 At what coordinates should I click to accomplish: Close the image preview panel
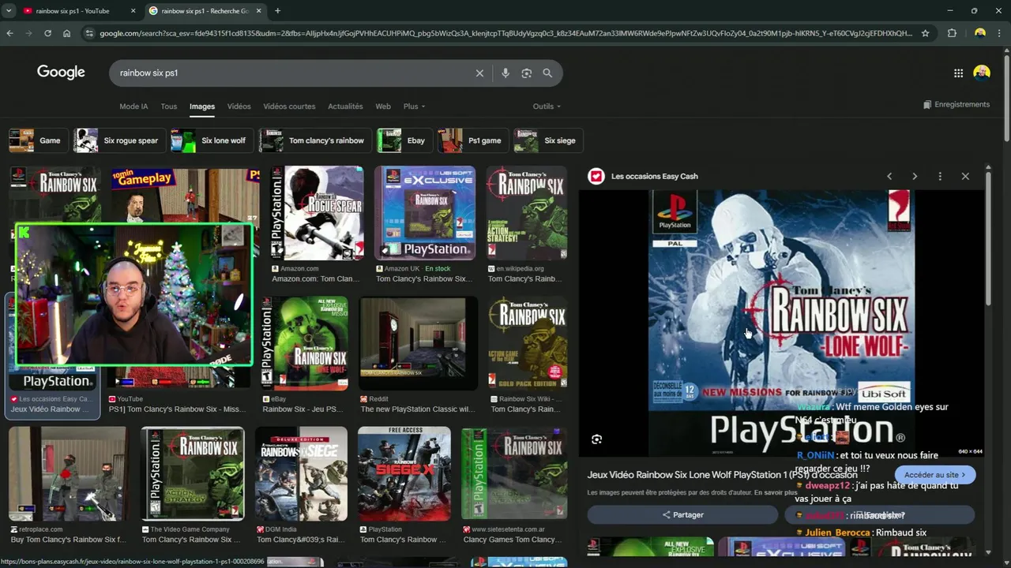point(965,176)
